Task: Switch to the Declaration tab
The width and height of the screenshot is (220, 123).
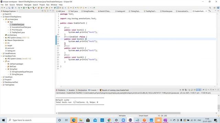Action: (81, 90)
